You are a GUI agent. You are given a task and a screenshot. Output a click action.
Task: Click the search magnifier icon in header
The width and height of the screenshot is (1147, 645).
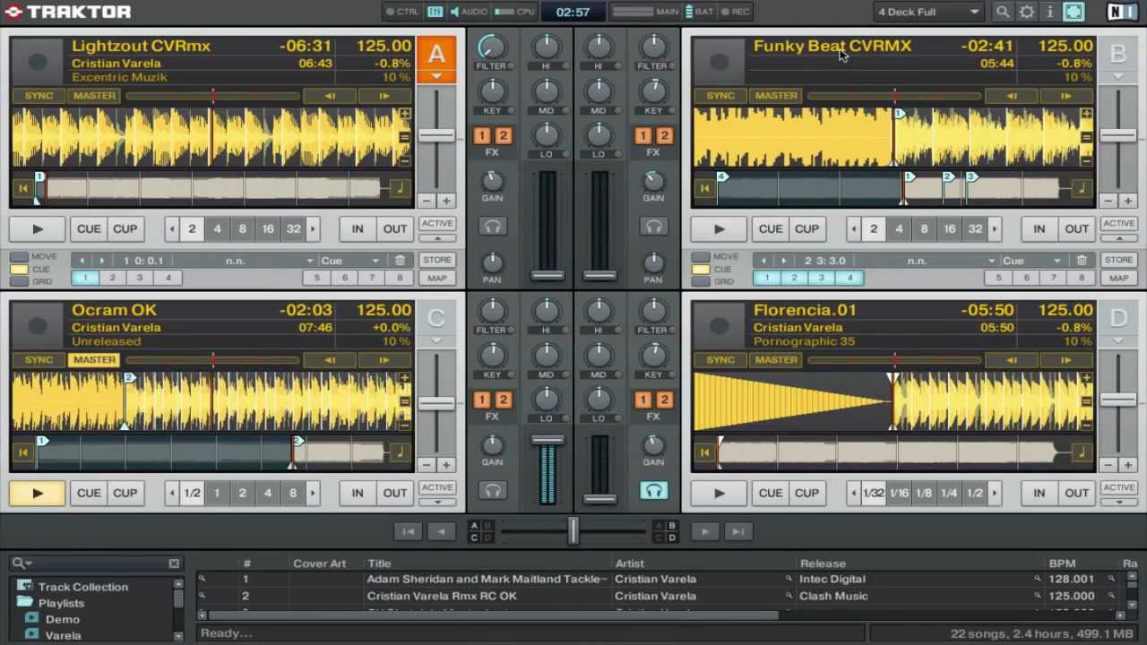tap(1003, 12)
